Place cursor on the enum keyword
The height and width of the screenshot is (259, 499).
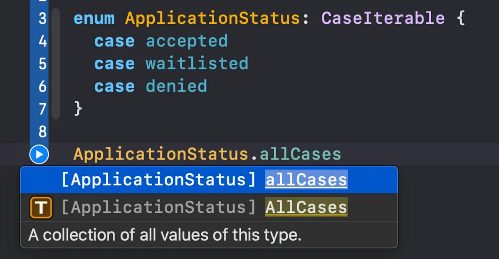94,18
